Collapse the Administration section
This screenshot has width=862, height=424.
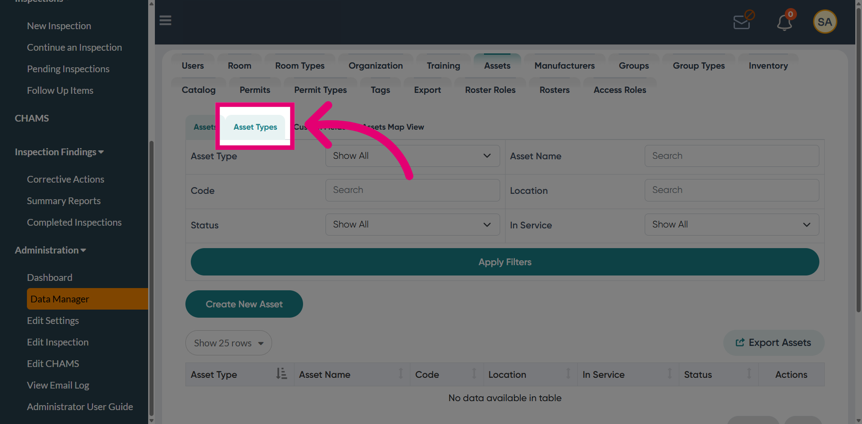[x=50, y=250]
